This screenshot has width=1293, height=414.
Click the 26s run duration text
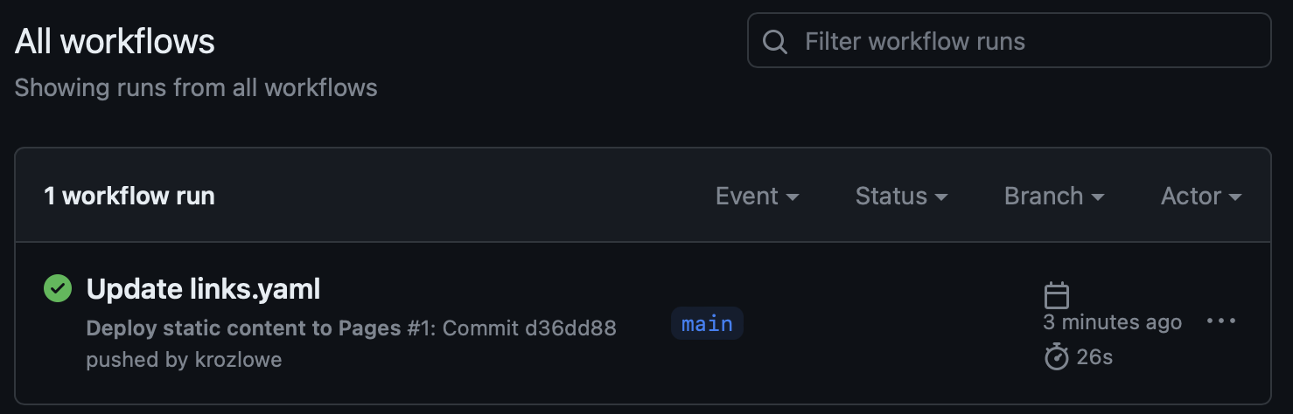(x=1095, y=356)
